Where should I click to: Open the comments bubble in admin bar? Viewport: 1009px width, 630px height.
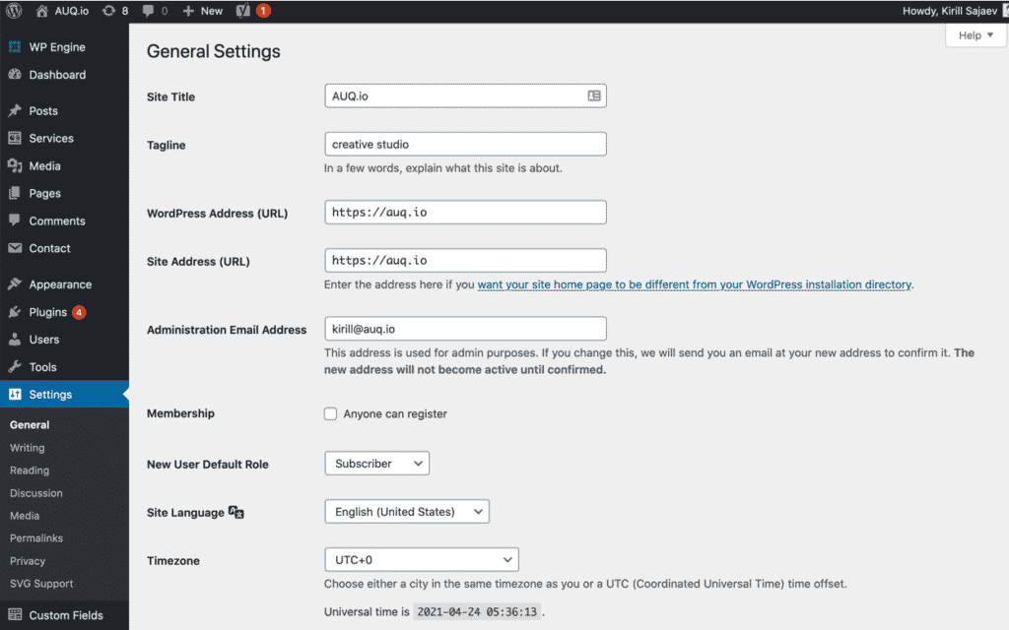(x=148, y=11)
